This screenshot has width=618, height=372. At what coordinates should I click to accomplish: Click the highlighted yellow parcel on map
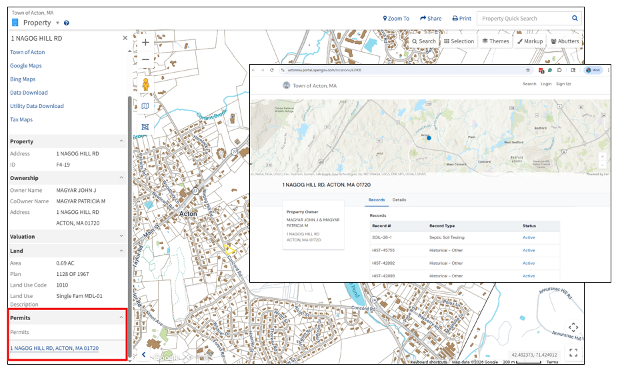(229, 249)
